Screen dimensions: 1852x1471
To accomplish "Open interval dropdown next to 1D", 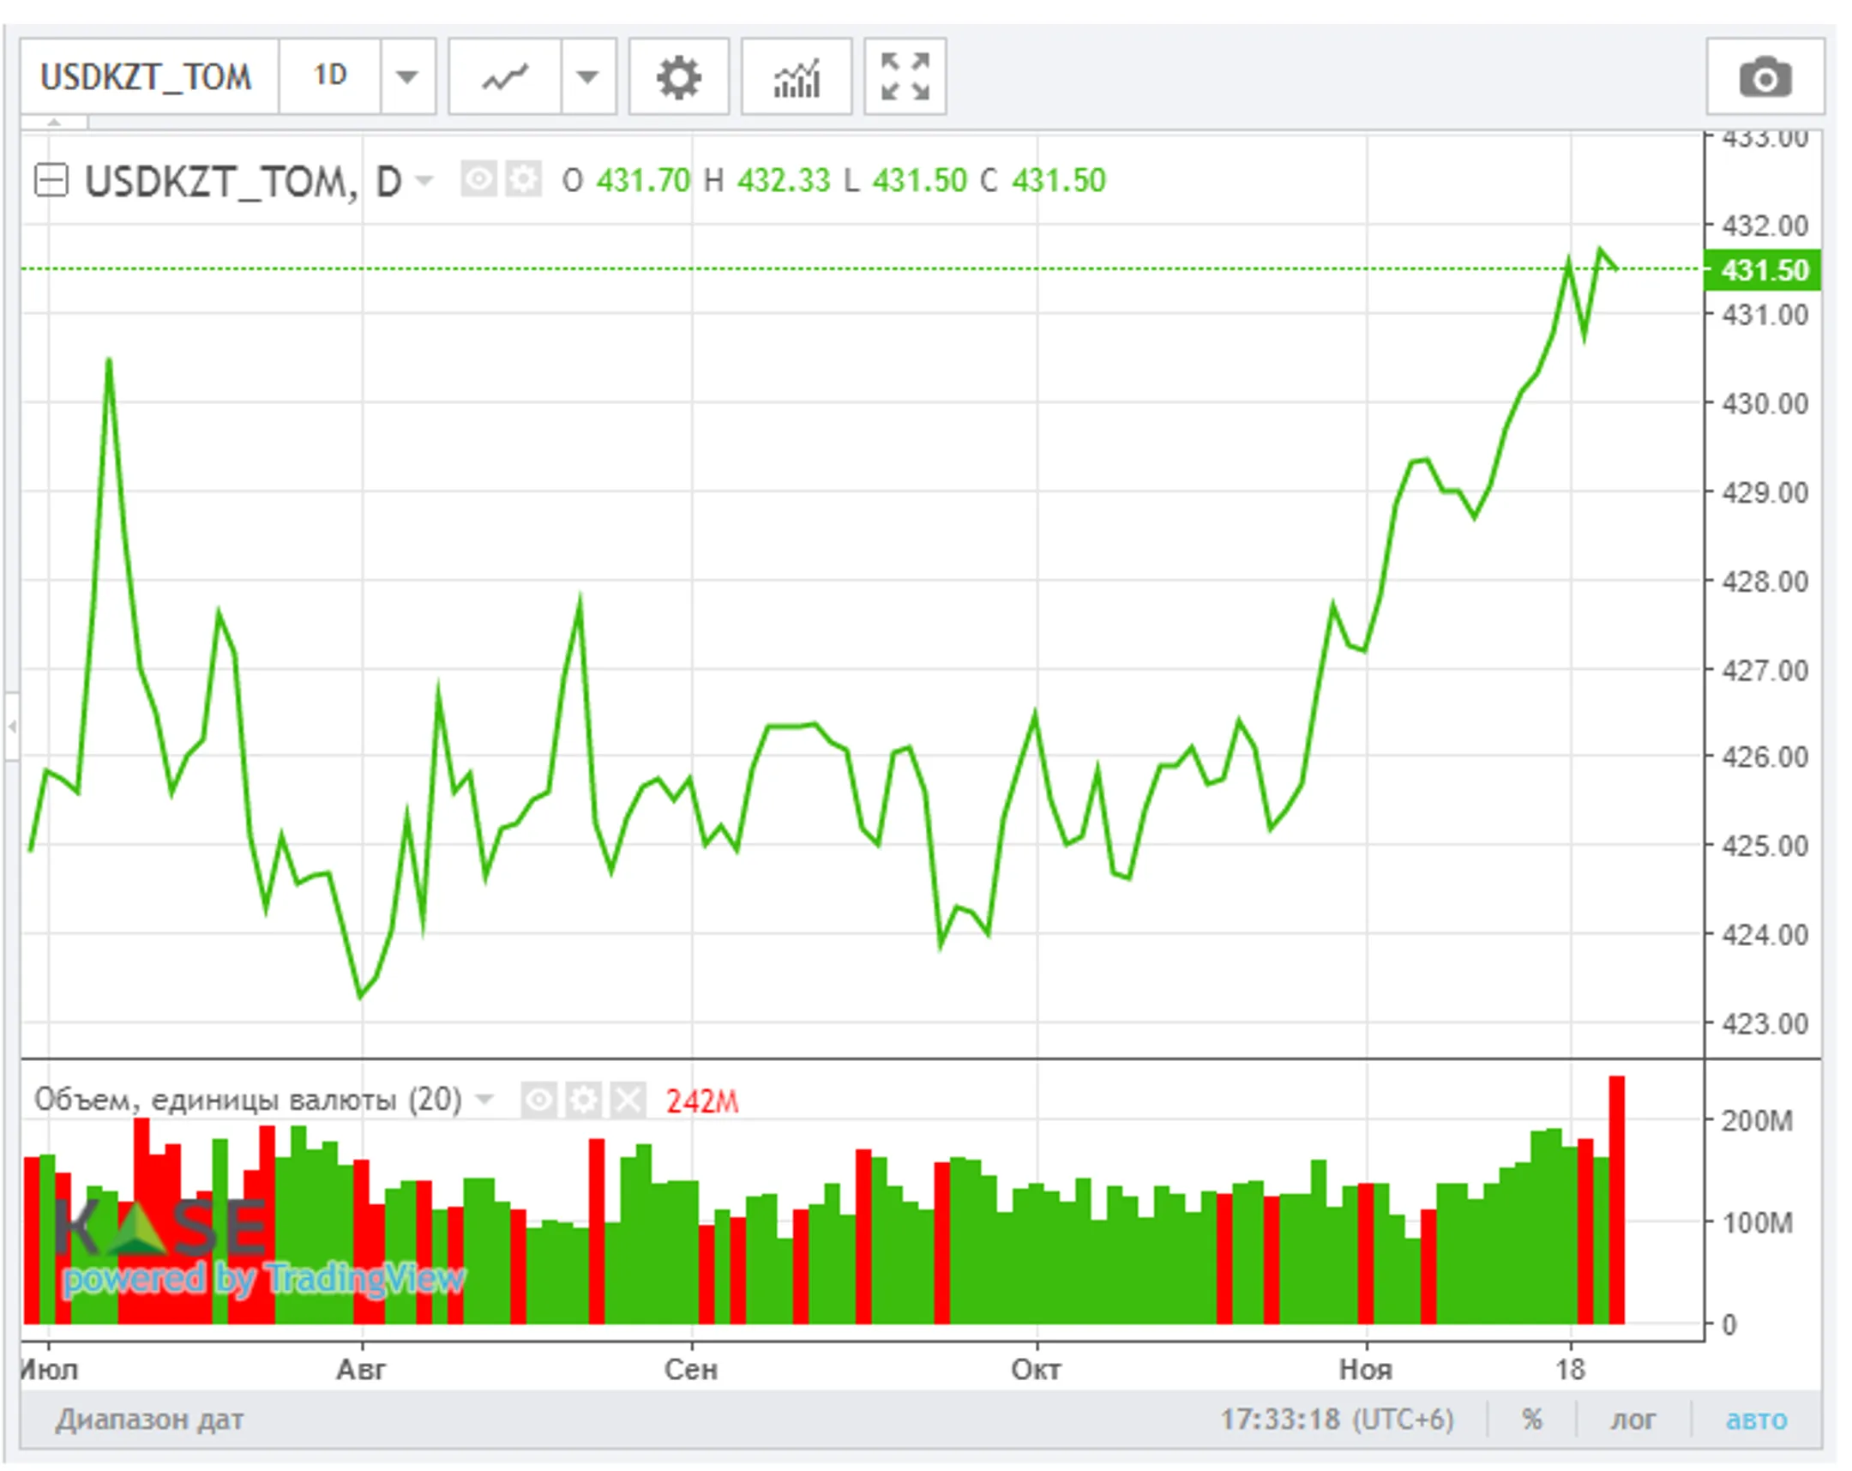I will click(x=407, y=77).
